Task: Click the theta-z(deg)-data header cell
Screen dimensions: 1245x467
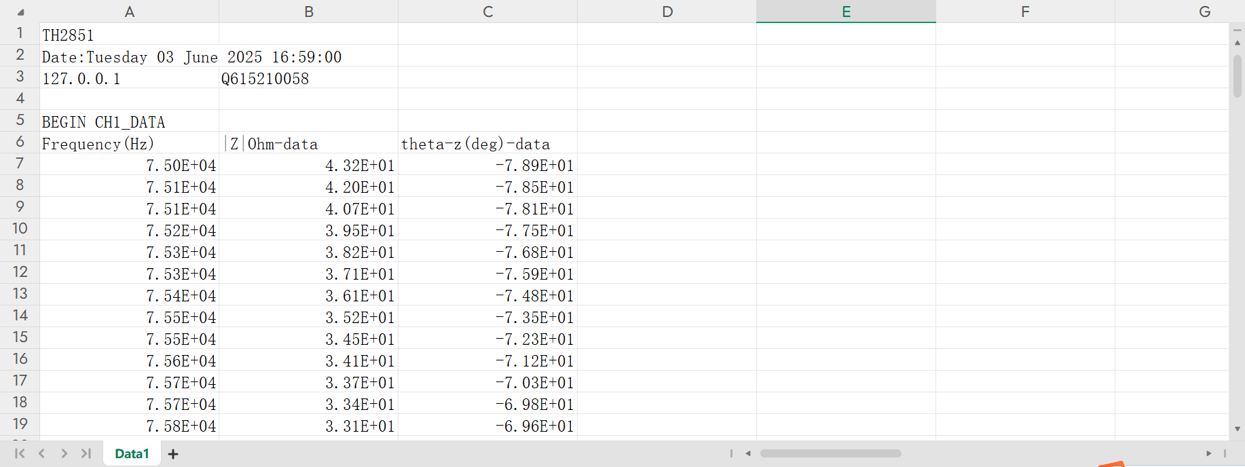Action: [487, 144]
